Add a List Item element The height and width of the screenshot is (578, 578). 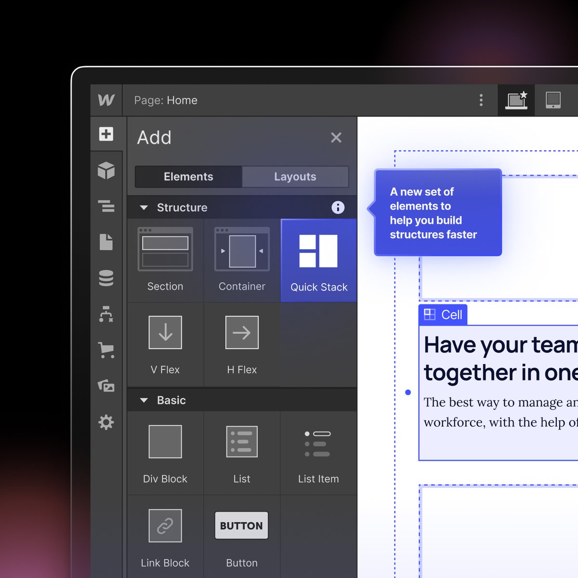[319, 453]
